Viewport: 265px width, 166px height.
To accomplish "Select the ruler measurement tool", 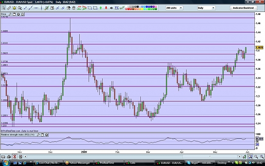I will [x=9, y=8].
